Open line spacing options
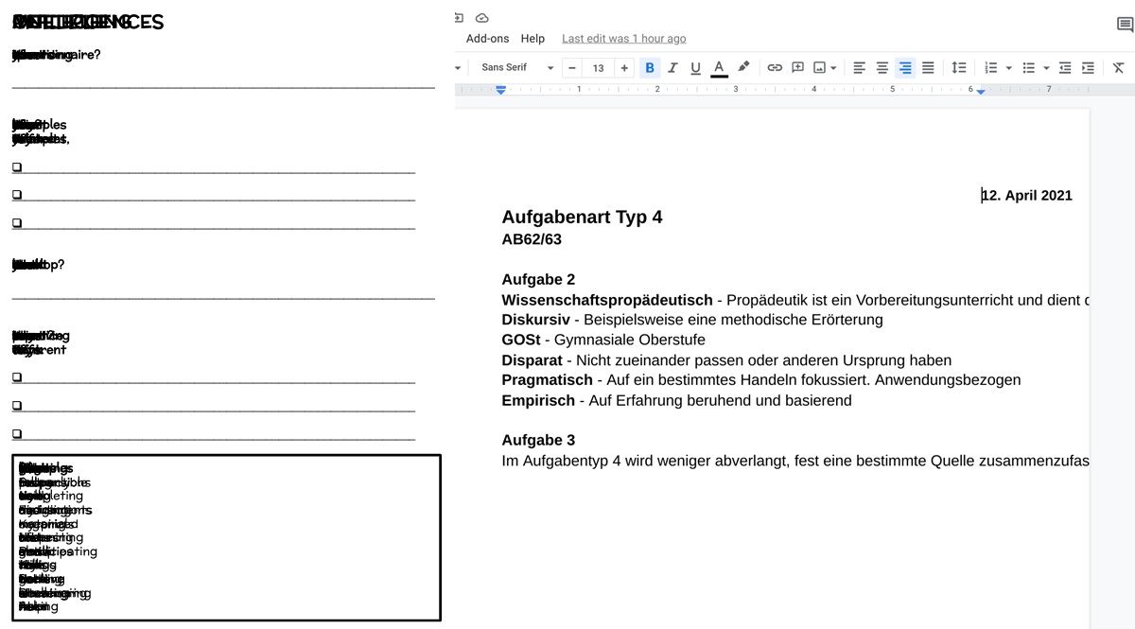 pyautogui.click(x=958, y=67)
